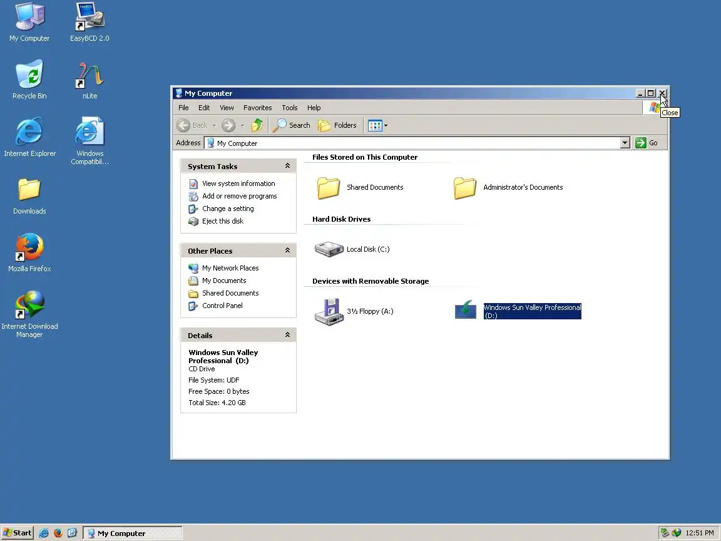Click the 12:51 PM system clock
The height and width of the screenshot is (541, 721).
[x=699, y=533]
